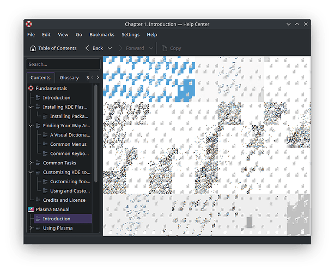
Task: Open the Bookmarks menu
Action: (102, 35)
